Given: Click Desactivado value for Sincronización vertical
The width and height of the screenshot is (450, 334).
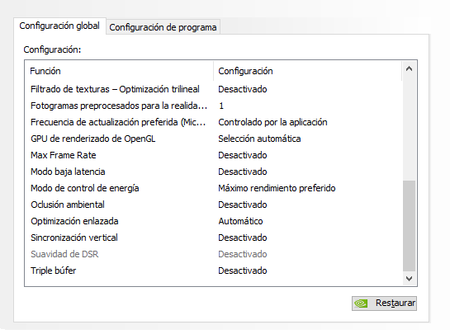Looking at the screenshot, I should pyautogui.click(x=243, y=238).
